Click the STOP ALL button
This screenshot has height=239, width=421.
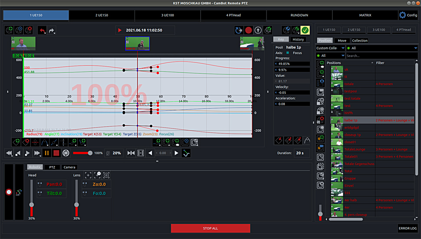210,228
